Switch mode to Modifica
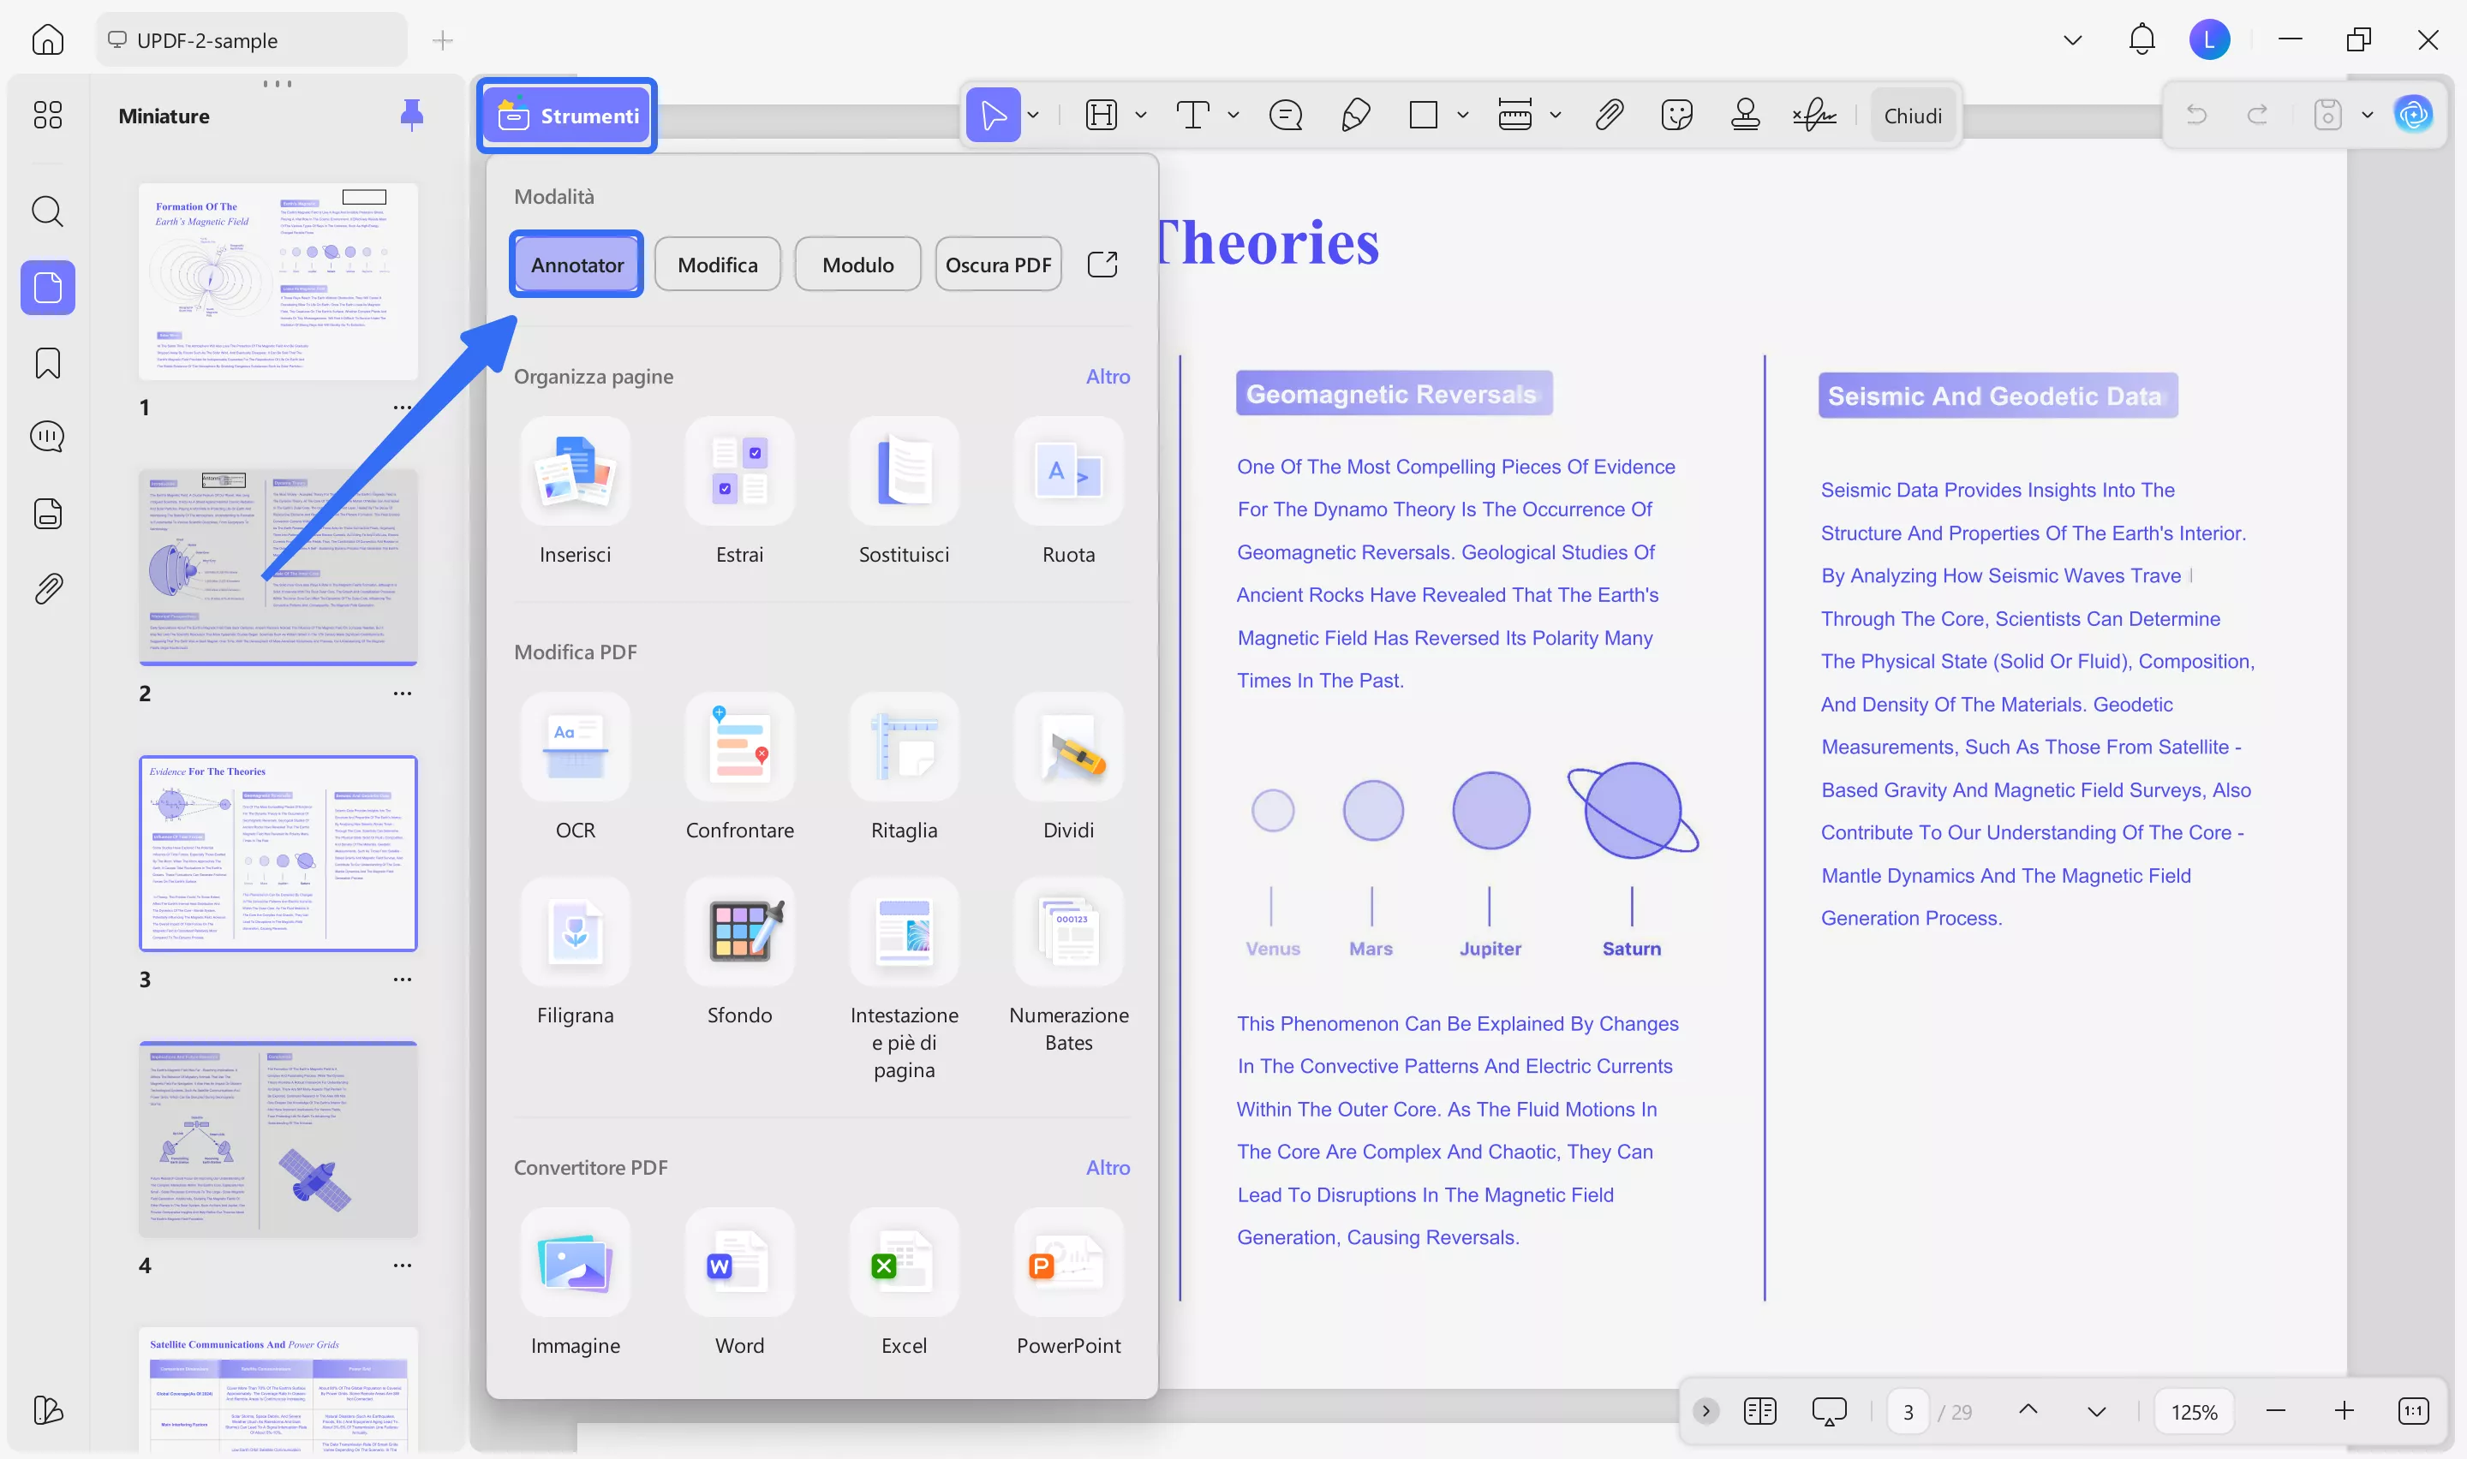Screen dimensions: 2467x1459 coord(717,265)
